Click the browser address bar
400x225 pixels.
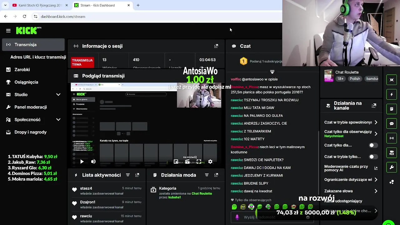[x=156, y=17]
